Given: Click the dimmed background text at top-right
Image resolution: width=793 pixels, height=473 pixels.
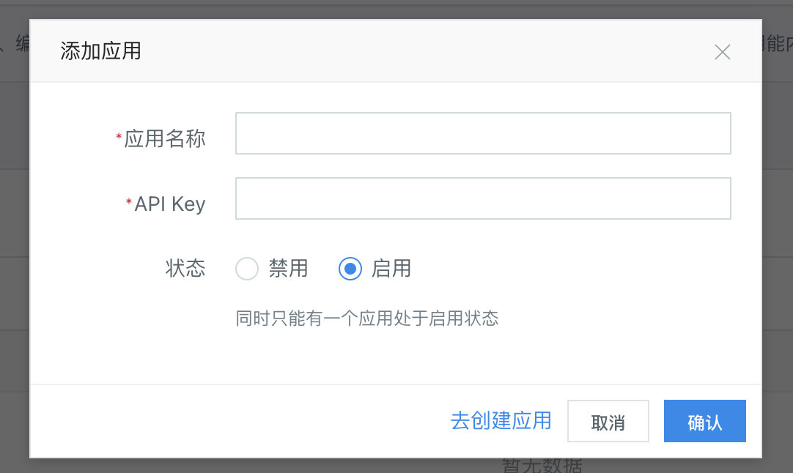Looking at the screenshot, I should coord(777,44).
